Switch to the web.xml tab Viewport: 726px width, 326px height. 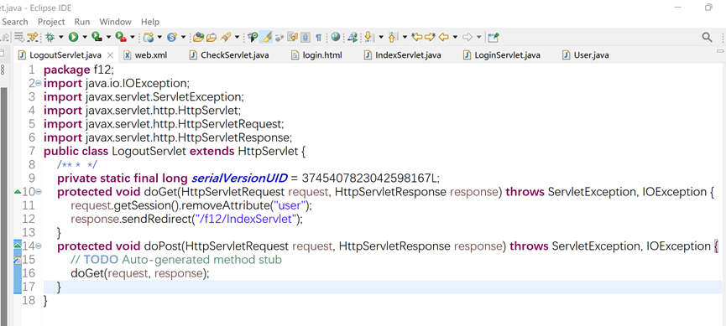click(145, 55)
